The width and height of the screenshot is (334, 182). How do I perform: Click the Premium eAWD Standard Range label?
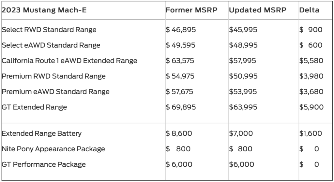55,92
